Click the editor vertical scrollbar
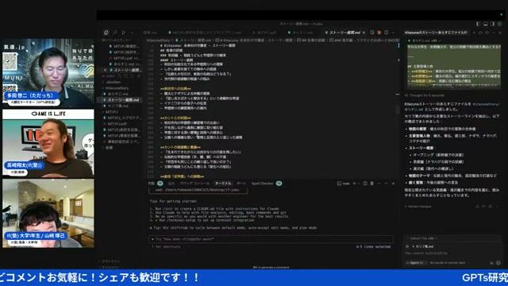 click(x=398, y=110)
